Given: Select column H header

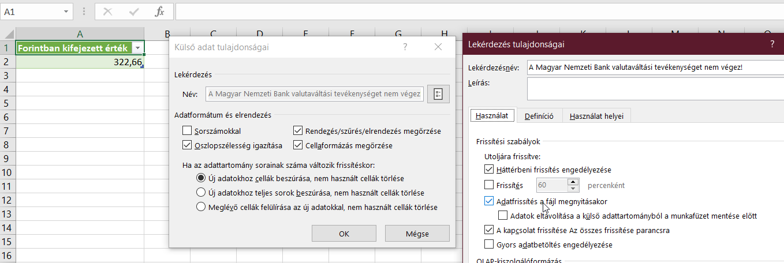Looking at the screenshot, I should coord(444,34).
